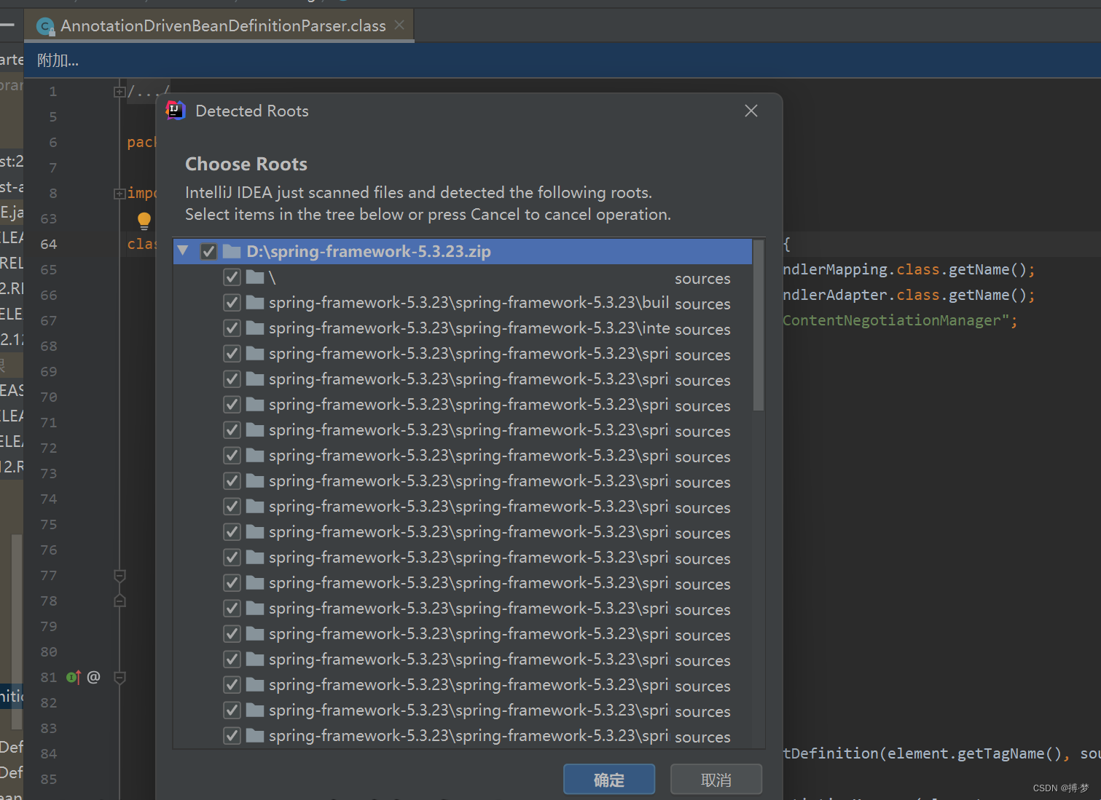
Task: Click the 附加... link in the editor banner
Action: pyautogui.click(x=58, y=60)
